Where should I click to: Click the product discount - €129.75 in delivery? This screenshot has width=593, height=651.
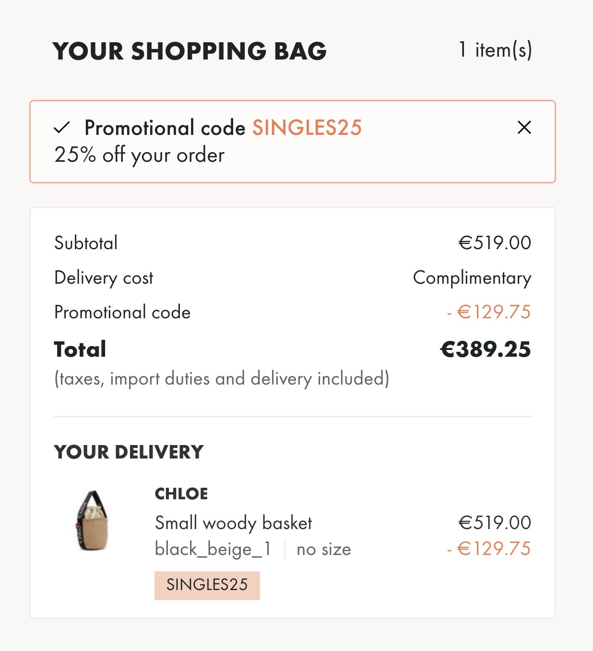488,549
